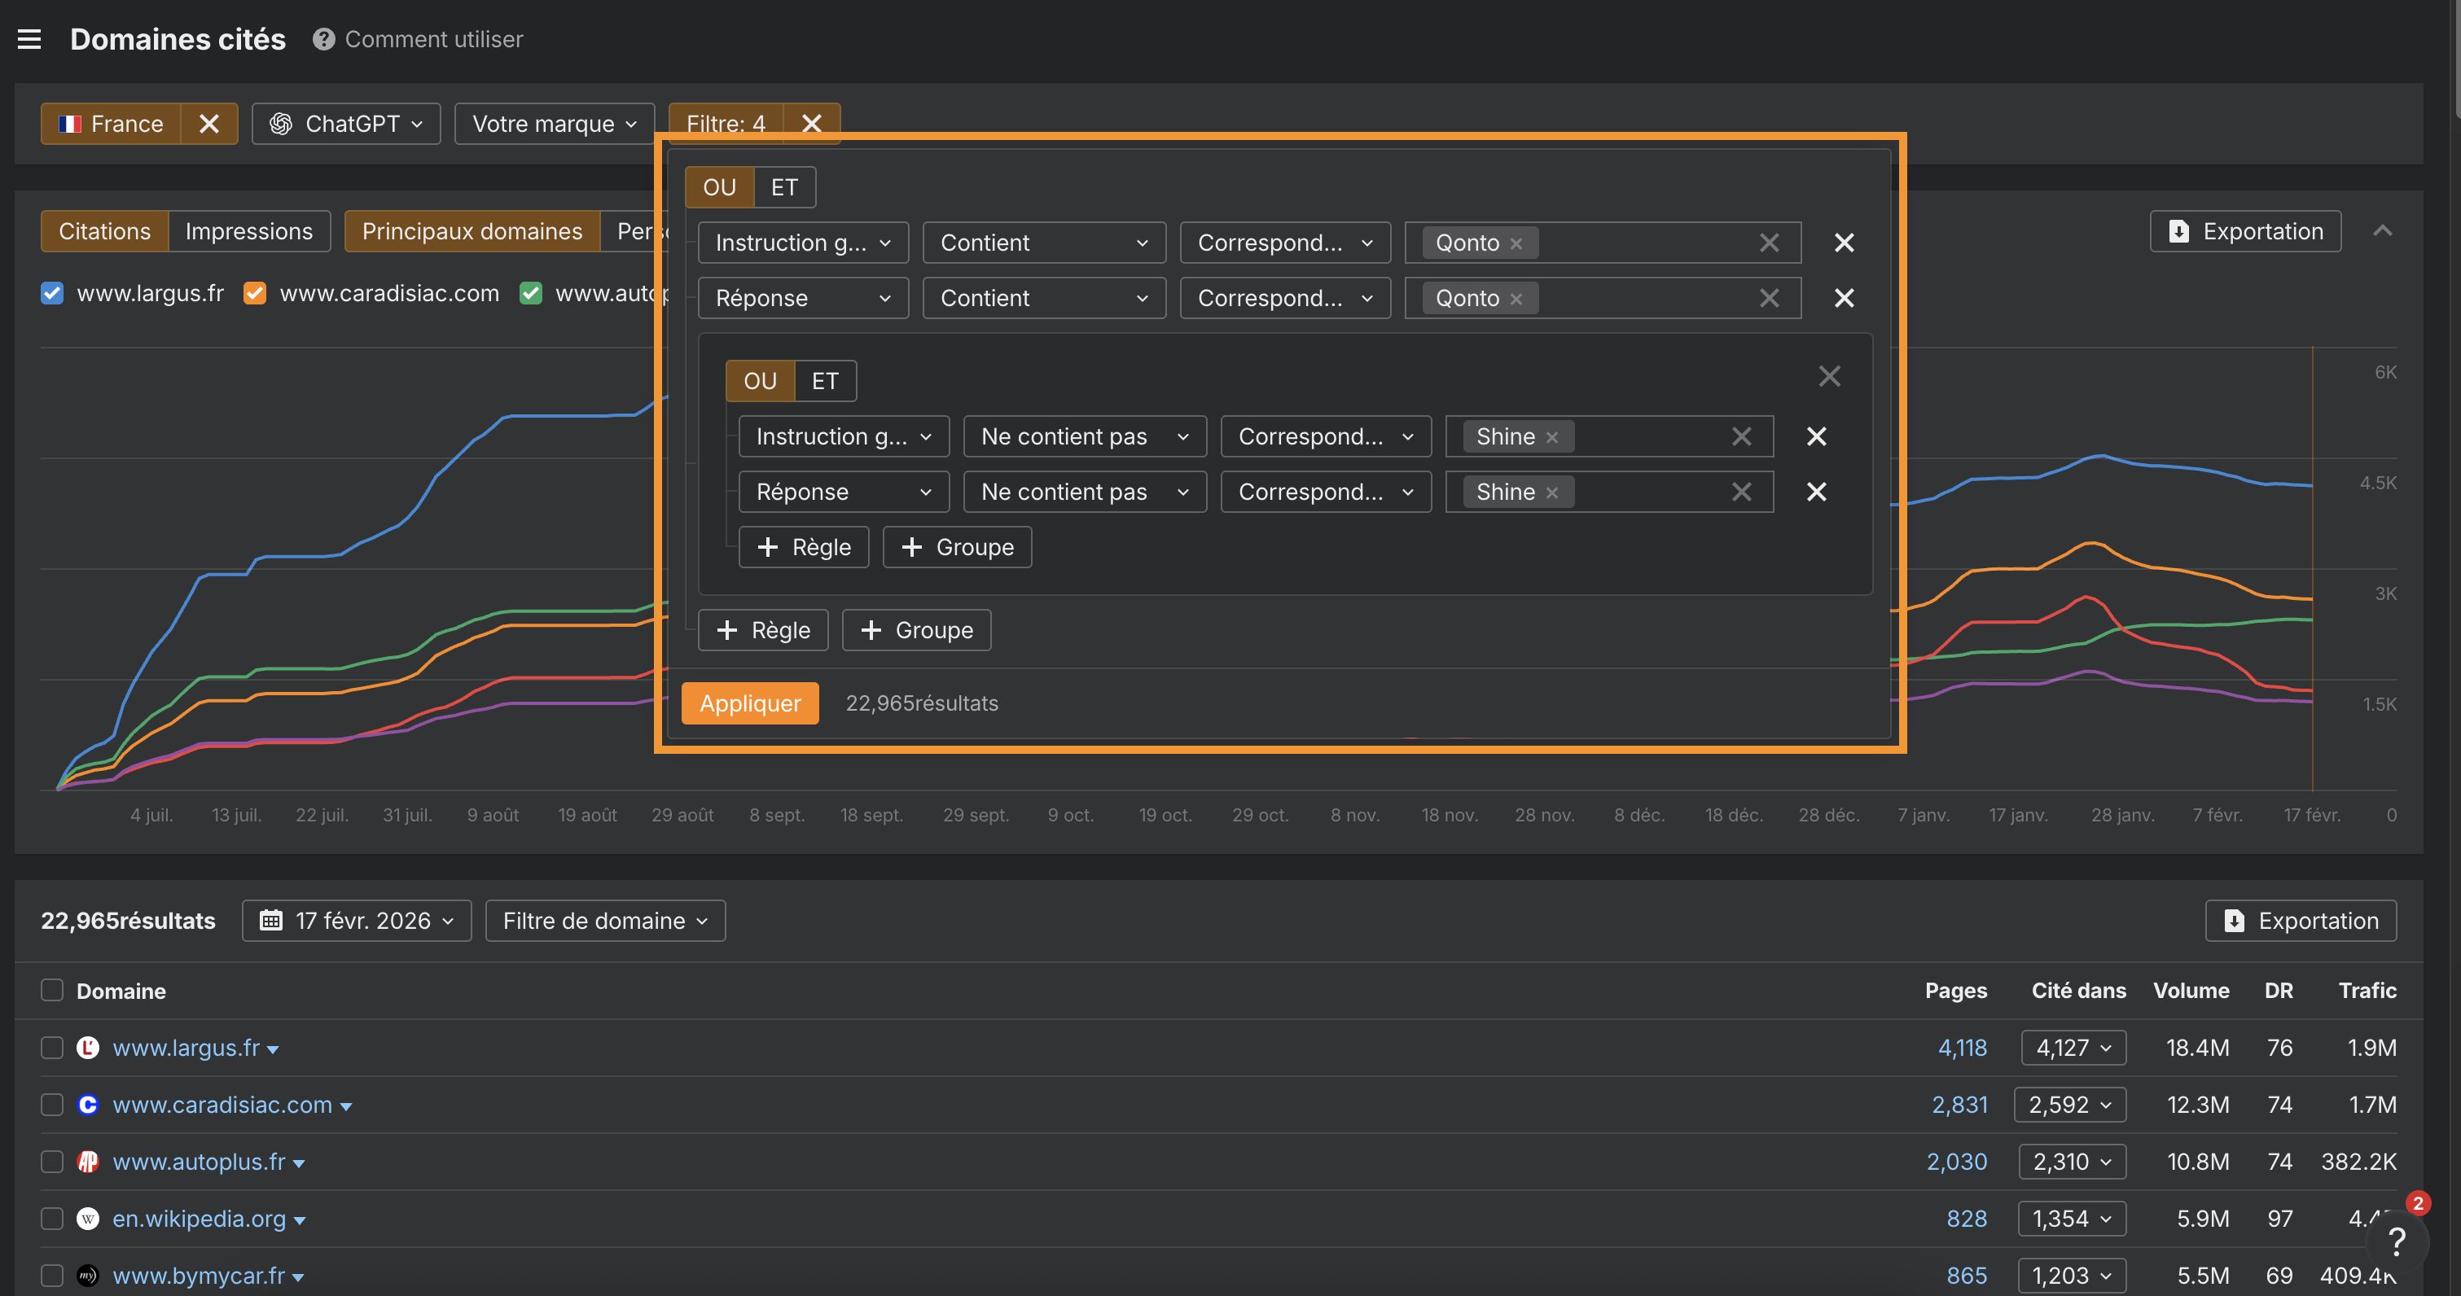
Task: Click the Comment utiliser help icon
Action: (x=324, y=39)
